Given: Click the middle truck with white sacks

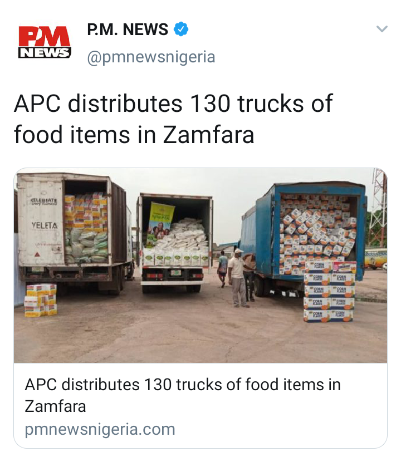Looking at the screenshot, I should pos(175,242).
